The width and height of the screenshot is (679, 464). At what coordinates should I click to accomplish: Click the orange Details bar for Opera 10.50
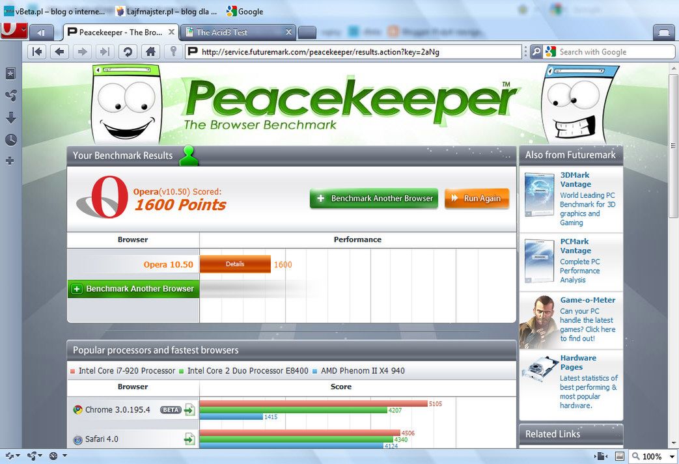tap(235, 264)
